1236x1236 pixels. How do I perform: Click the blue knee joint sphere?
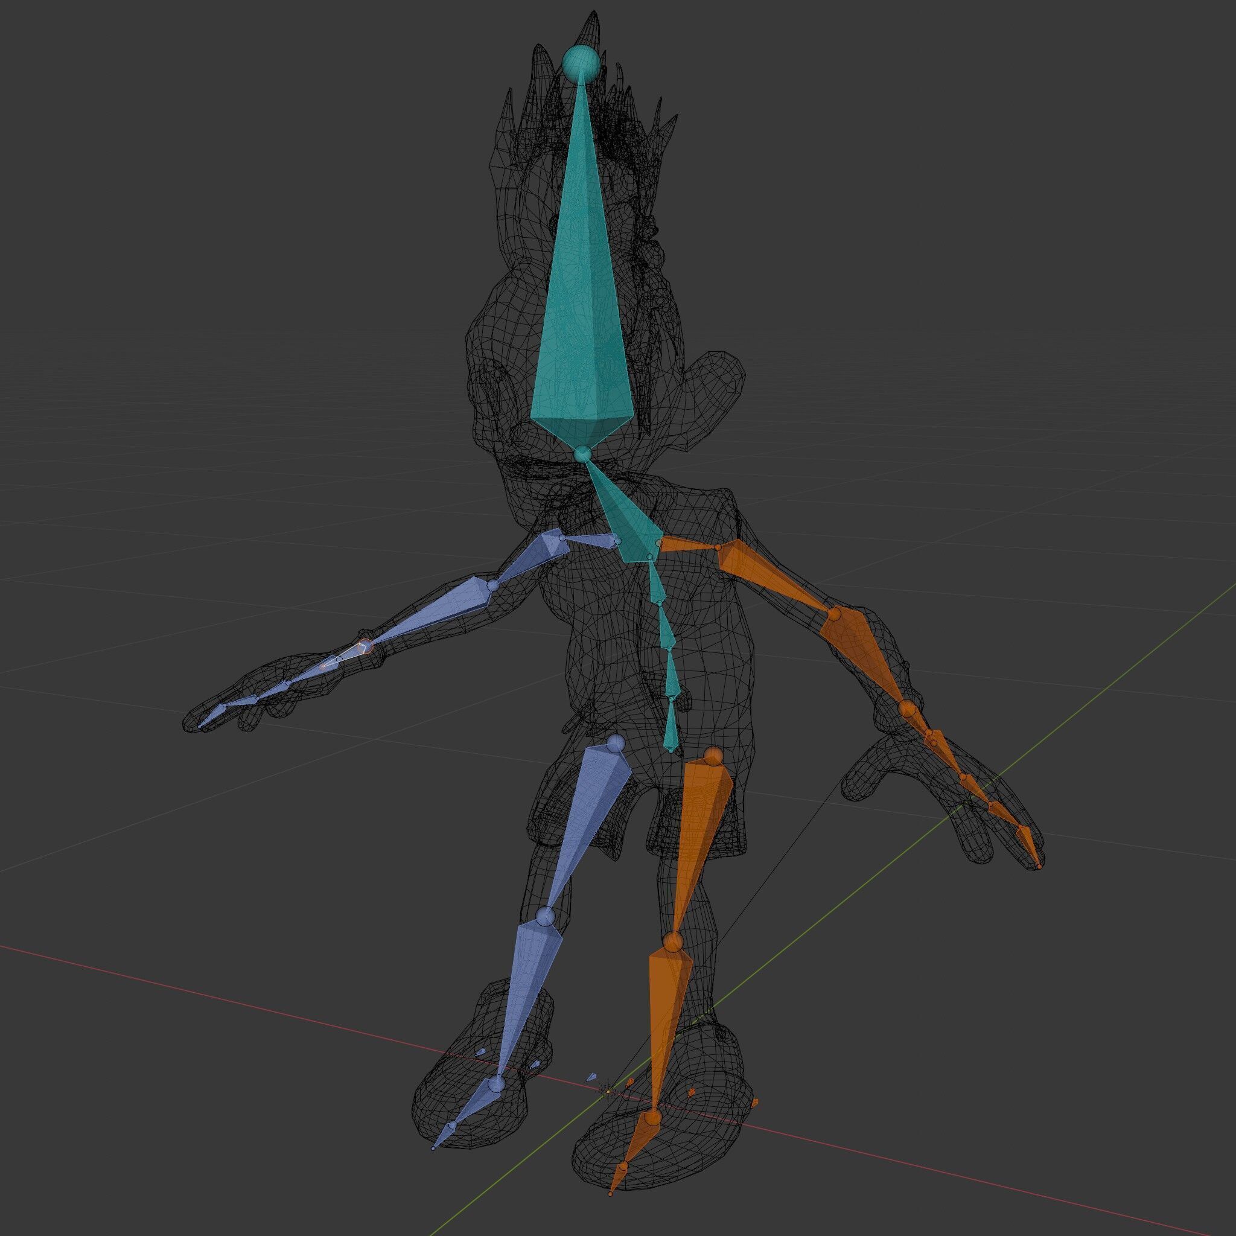(x=546, y=916)
